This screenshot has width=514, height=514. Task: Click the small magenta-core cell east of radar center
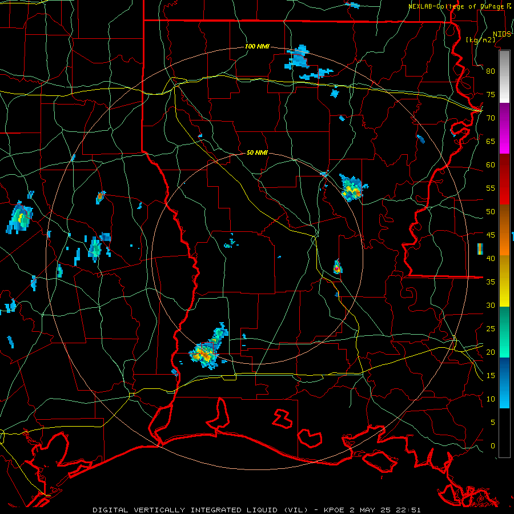[338, 267]
